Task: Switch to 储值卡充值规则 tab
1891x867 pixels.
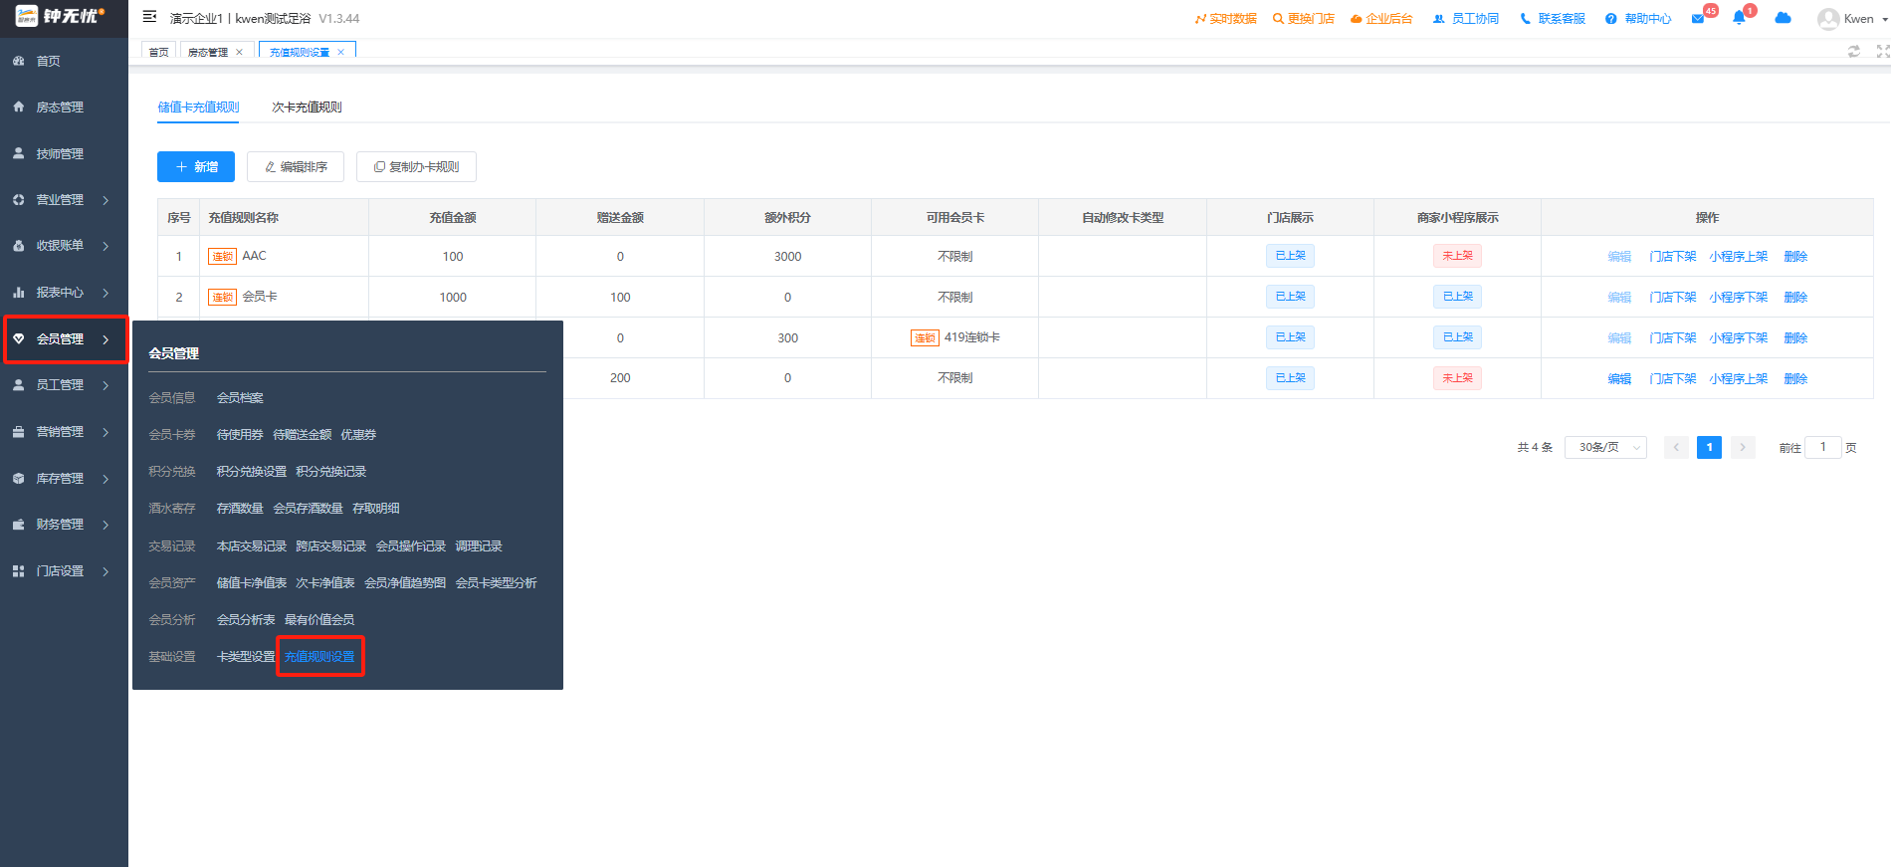Action: (x=198, y=108)
